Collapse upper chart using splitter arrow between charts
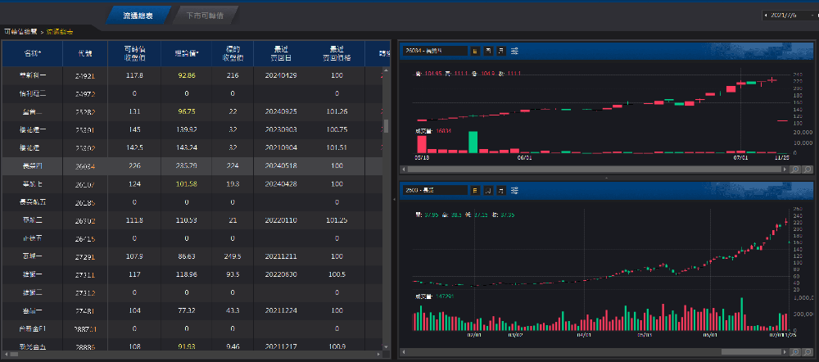819x362 pixels. [x=606, y=178]
